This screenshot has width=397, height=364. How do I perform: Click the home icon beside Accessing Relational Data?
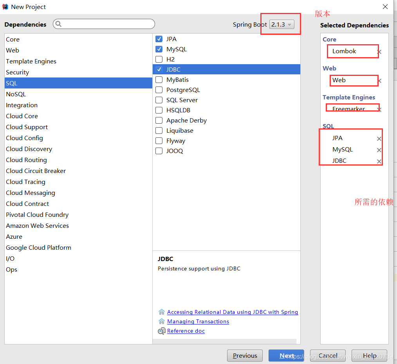162,312
